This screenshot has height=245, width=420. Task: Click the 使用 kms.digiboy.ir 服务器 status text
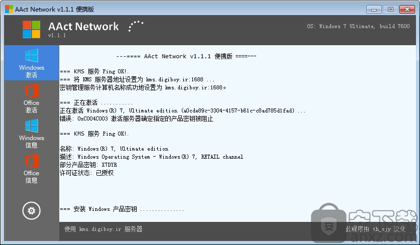[103, 229]
